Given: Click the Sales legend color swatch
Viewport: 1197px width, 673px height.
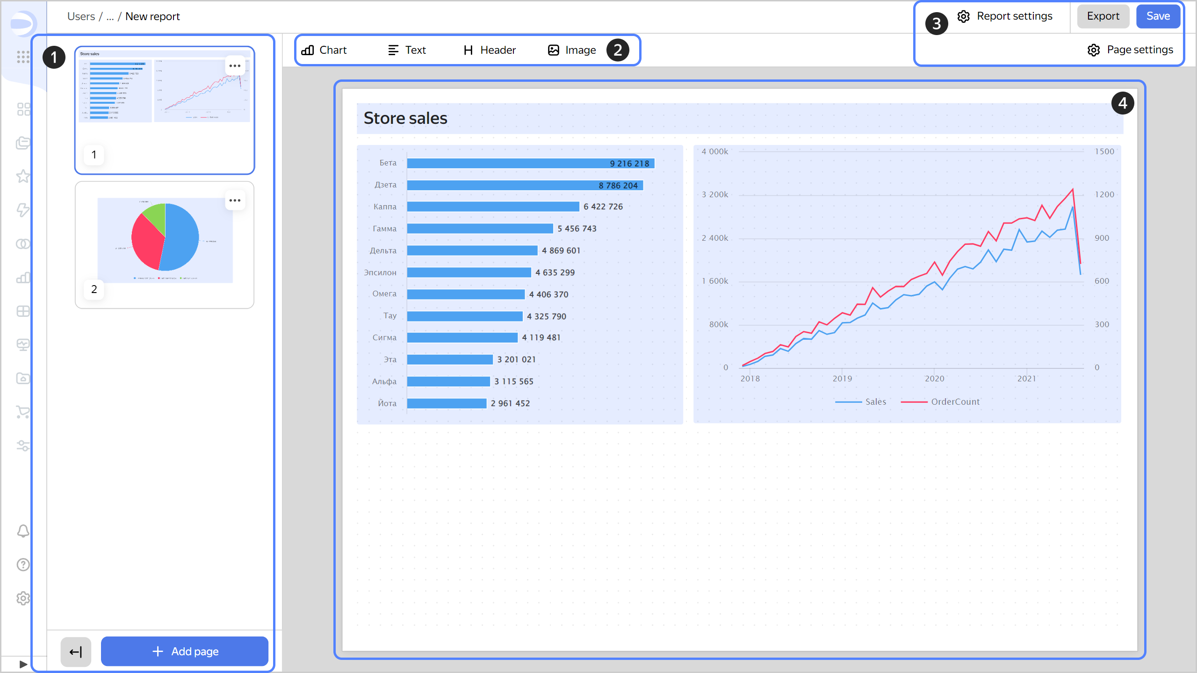Looking at the screenshot, I should [849, 402].
